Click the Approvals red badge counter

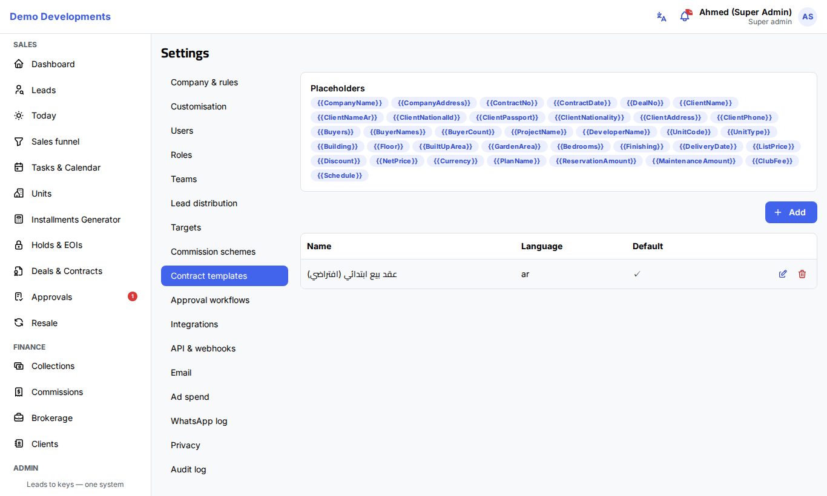coord(133,296)
